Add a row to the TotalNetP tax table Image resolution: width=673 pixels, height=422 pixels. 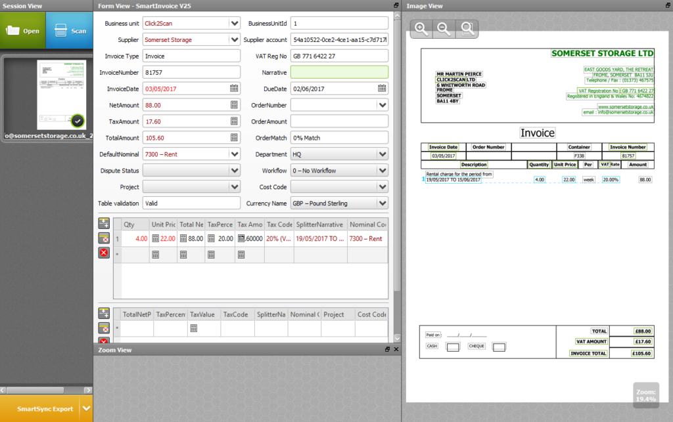(x=104, y=313)
